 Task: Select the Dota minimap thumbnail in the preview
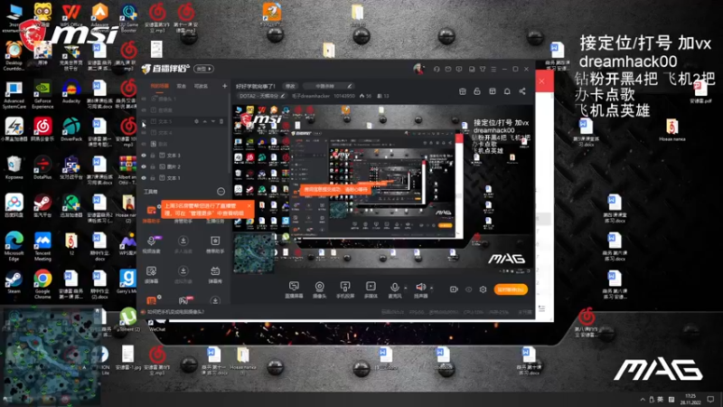click(x=254, y=253)
